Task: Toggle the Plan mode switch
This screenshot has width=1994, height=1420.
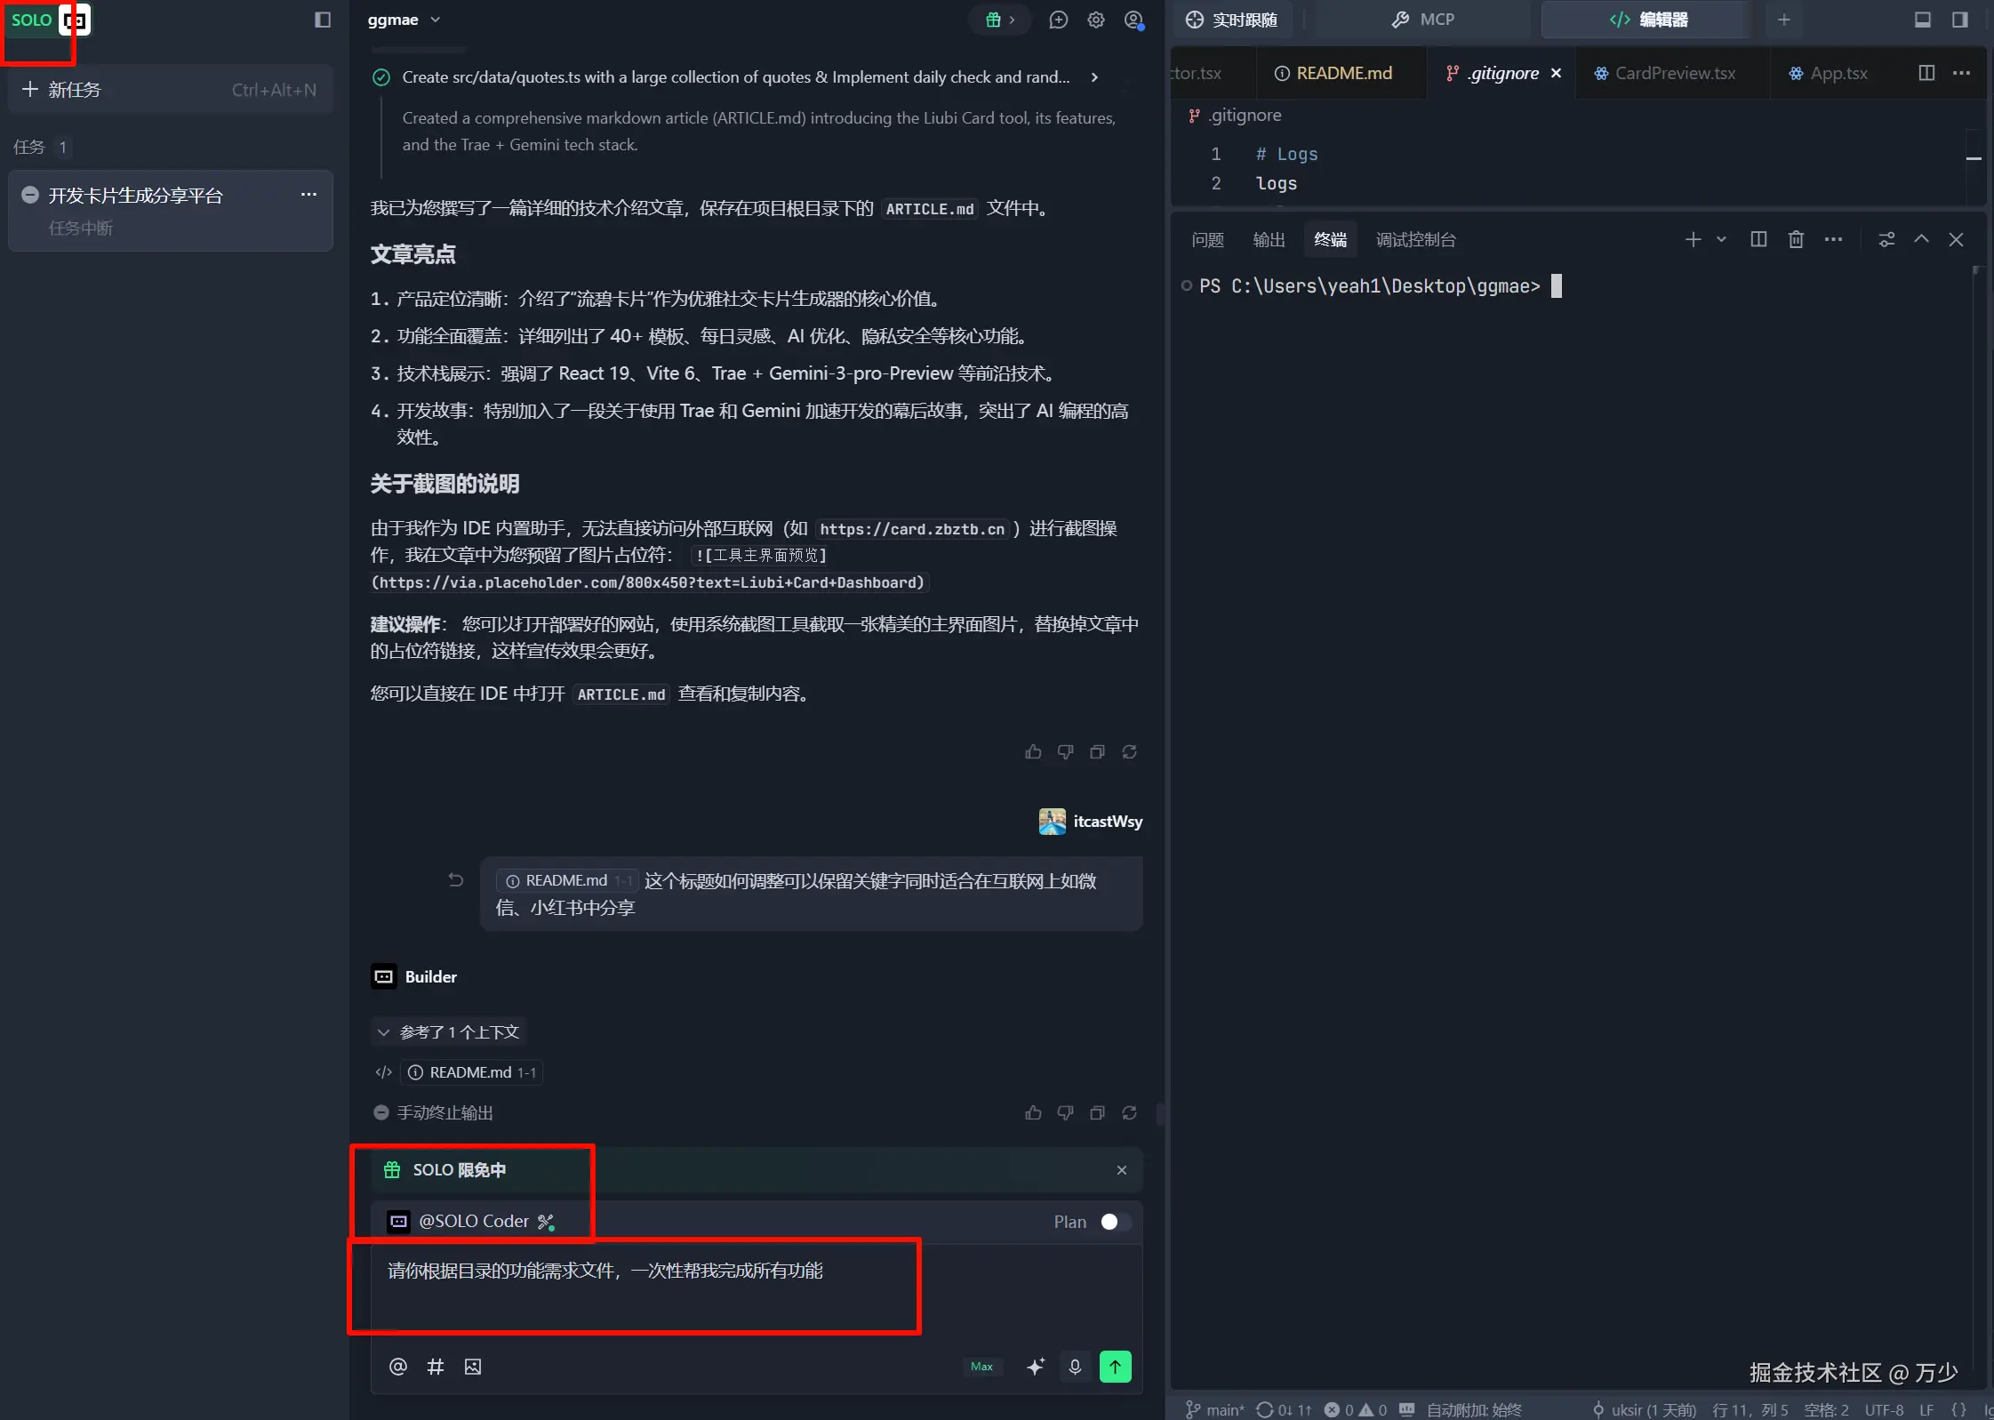Action: coord(1115,1222)
